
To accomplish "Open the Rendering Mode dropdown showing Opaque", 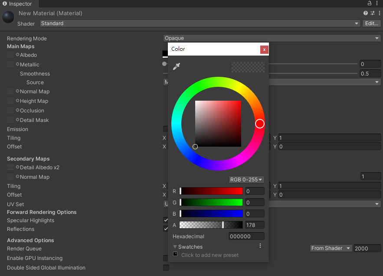I will tap(272, 38).
